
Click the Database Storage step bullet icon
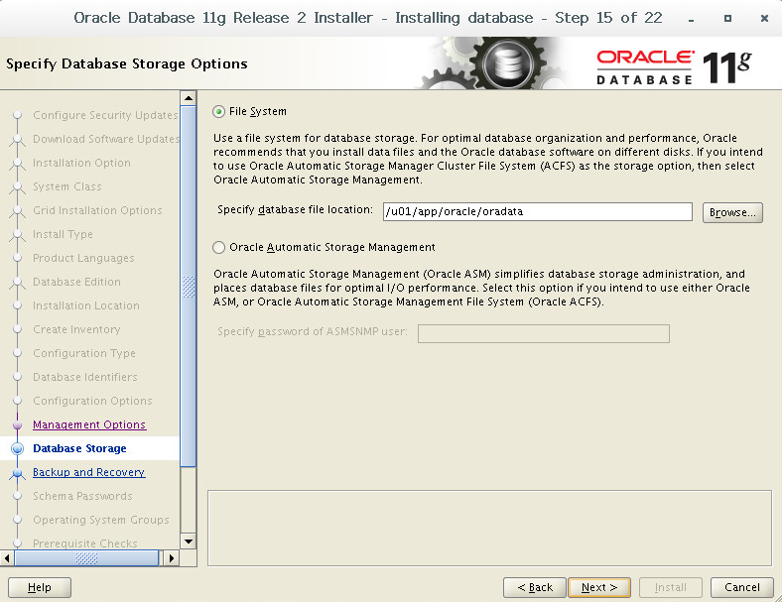coord(18,448)
